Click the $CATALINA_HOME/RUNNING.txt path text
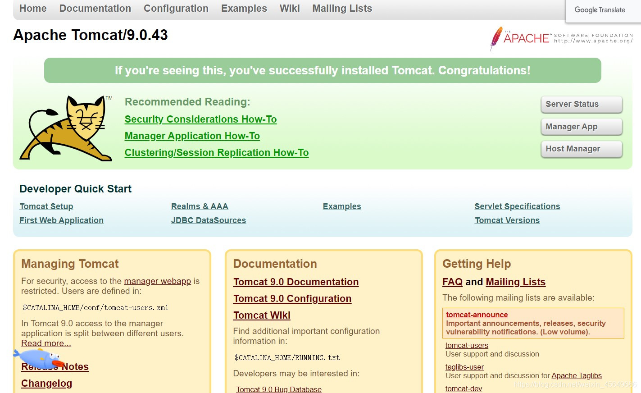The width and height of the screenshot is (641, 393). [287, 358]
